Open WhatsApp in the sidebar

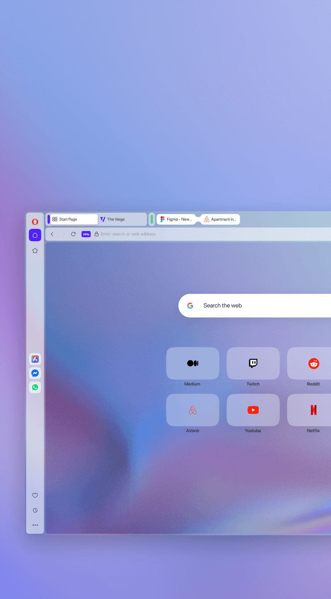(35, 387)
